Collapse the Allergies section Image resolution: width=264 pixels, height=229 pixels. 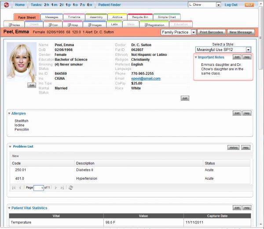[9, 113]
